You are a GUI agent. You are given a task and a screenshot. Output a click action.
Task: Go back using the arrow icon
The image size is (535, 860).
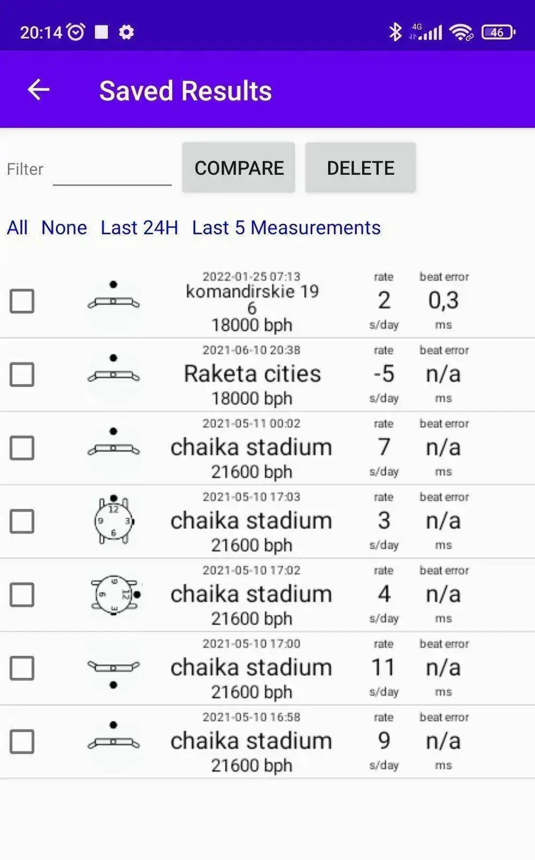(x=39, y=90)
